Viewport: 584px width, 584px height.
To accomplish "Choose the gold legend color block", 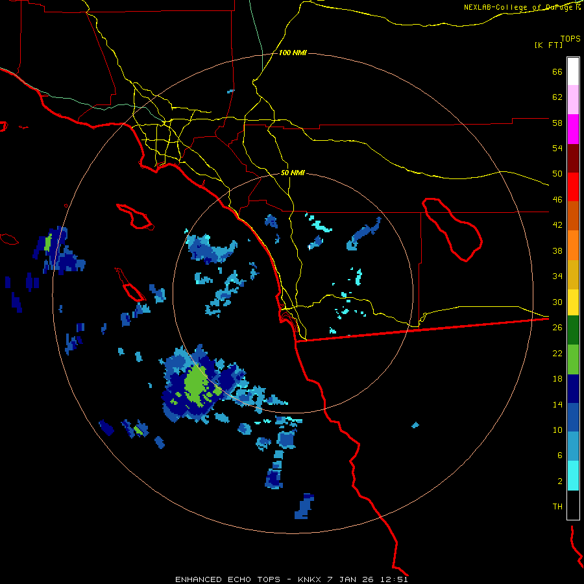I will point(573,274).
